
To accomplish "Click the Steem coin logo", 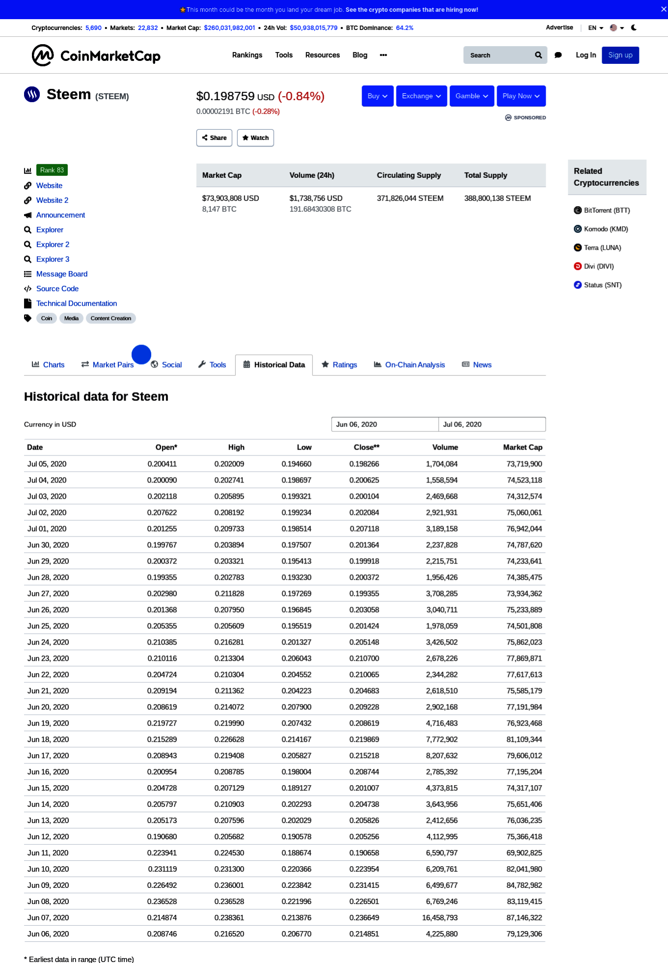I will [32, 94].
